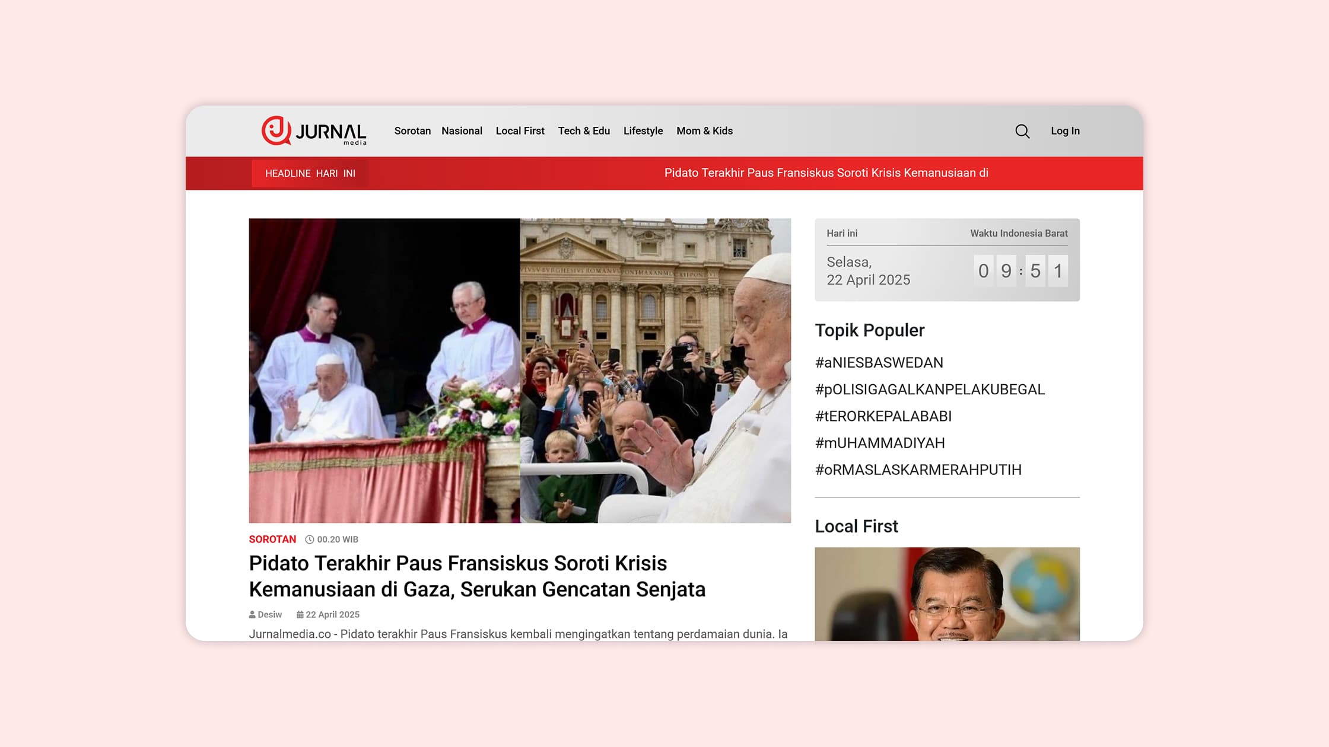Select Local First in navigation bar
This screenshot has width=1329, height=747.
coord(520,131)
